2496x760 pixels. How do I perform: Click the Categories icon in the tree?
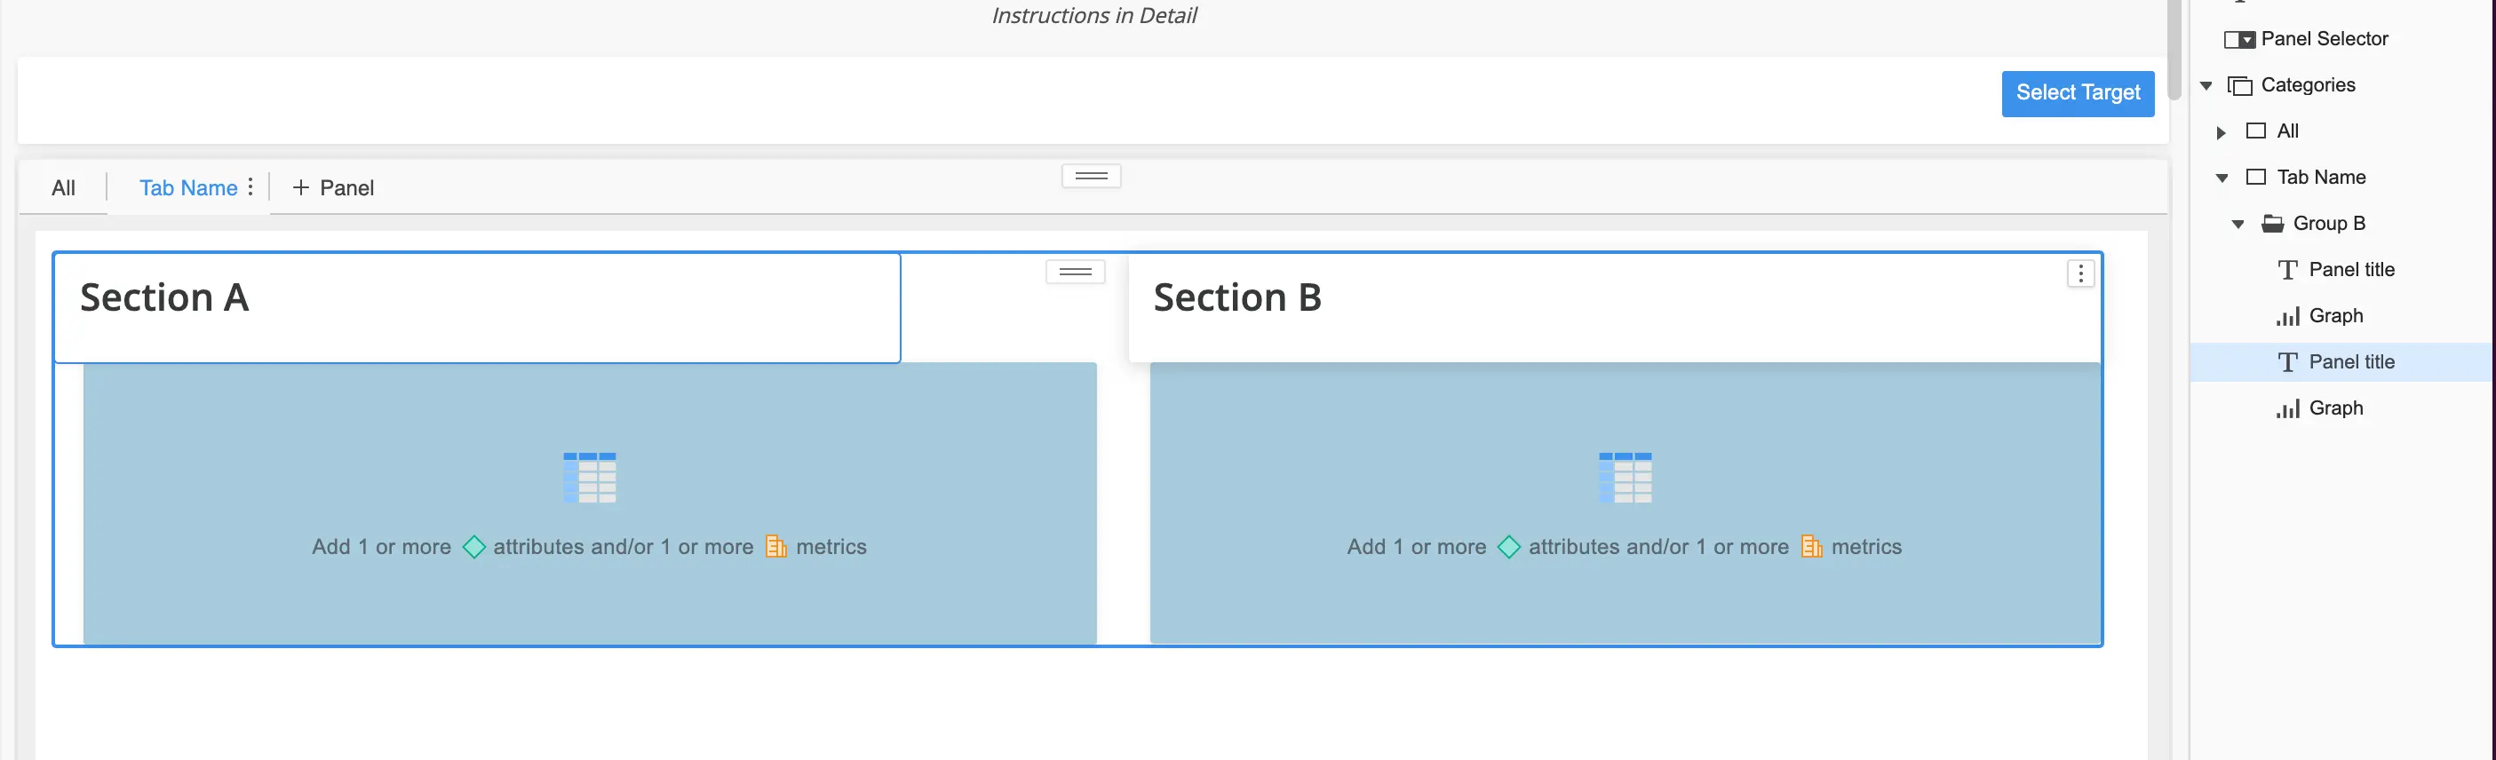tap(2240, 86)
